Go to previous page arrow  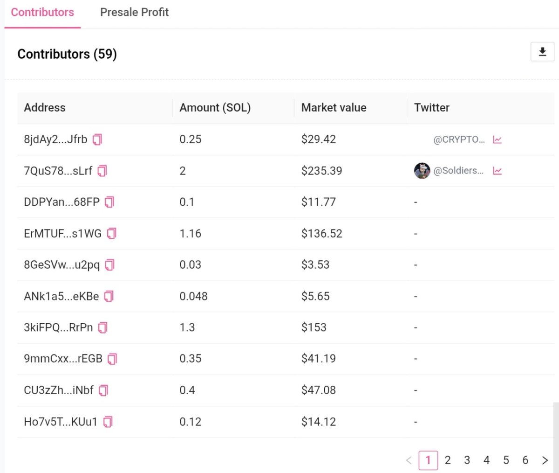pos(409,460)
